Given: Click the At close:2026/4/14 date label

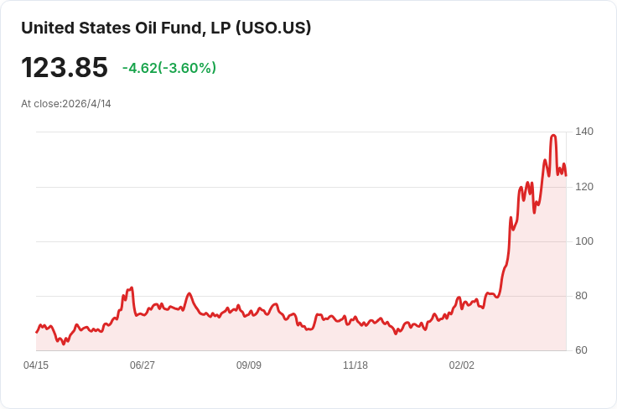Looking at the screenshot, I should point(66,104).
